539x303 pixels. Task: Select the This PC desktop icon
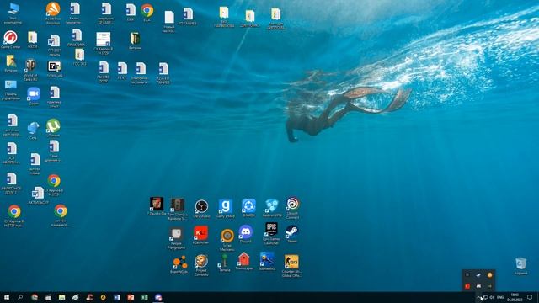point(13,13)
